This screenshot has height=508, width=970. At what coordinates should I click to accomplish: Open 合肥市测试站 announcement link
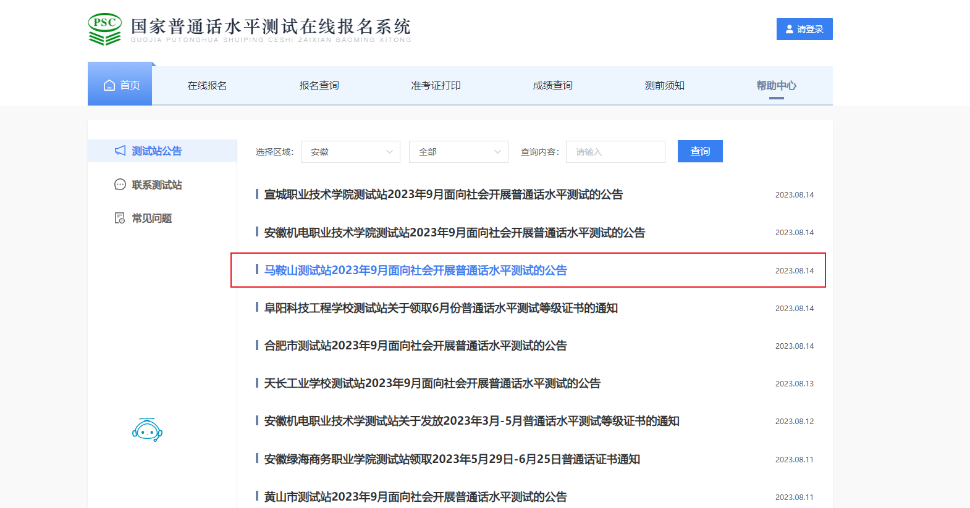pos(415,346)
